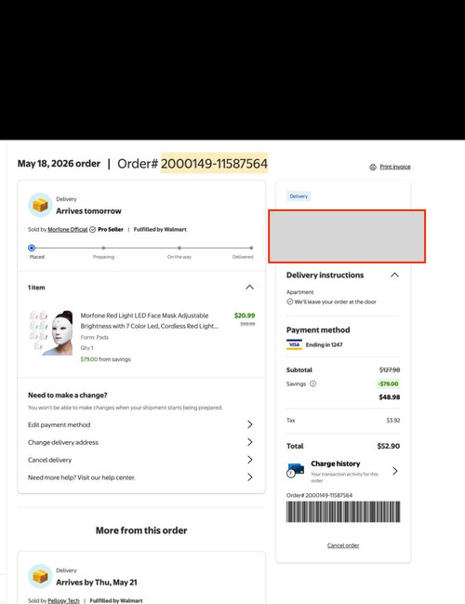Click the $79.00 from savings text

pos(105,359)
